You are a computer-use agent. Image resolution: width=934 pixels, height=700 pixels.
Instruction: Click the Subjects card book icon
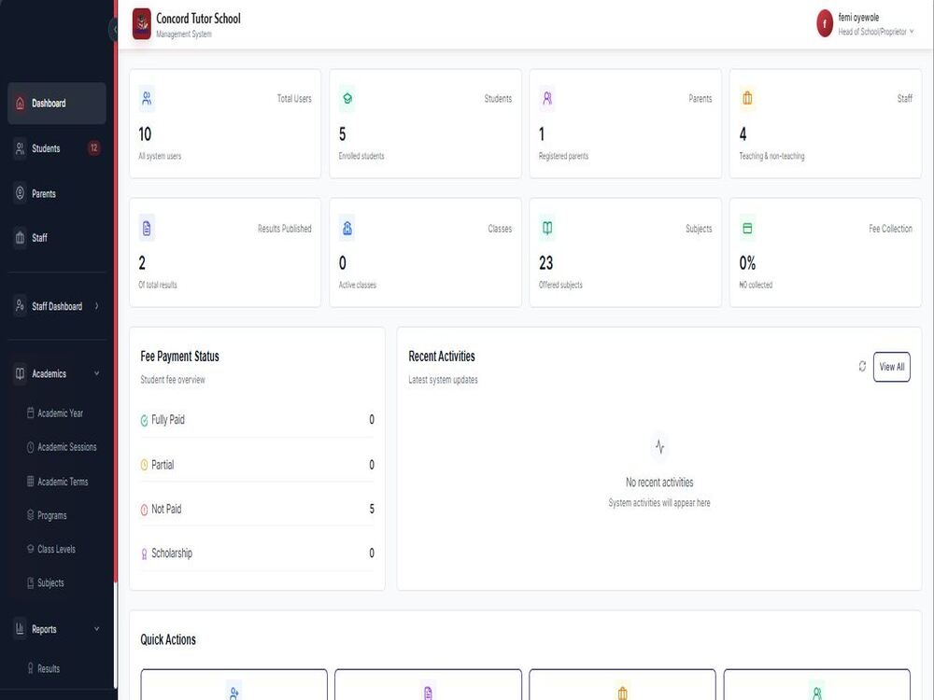[547, 228]
